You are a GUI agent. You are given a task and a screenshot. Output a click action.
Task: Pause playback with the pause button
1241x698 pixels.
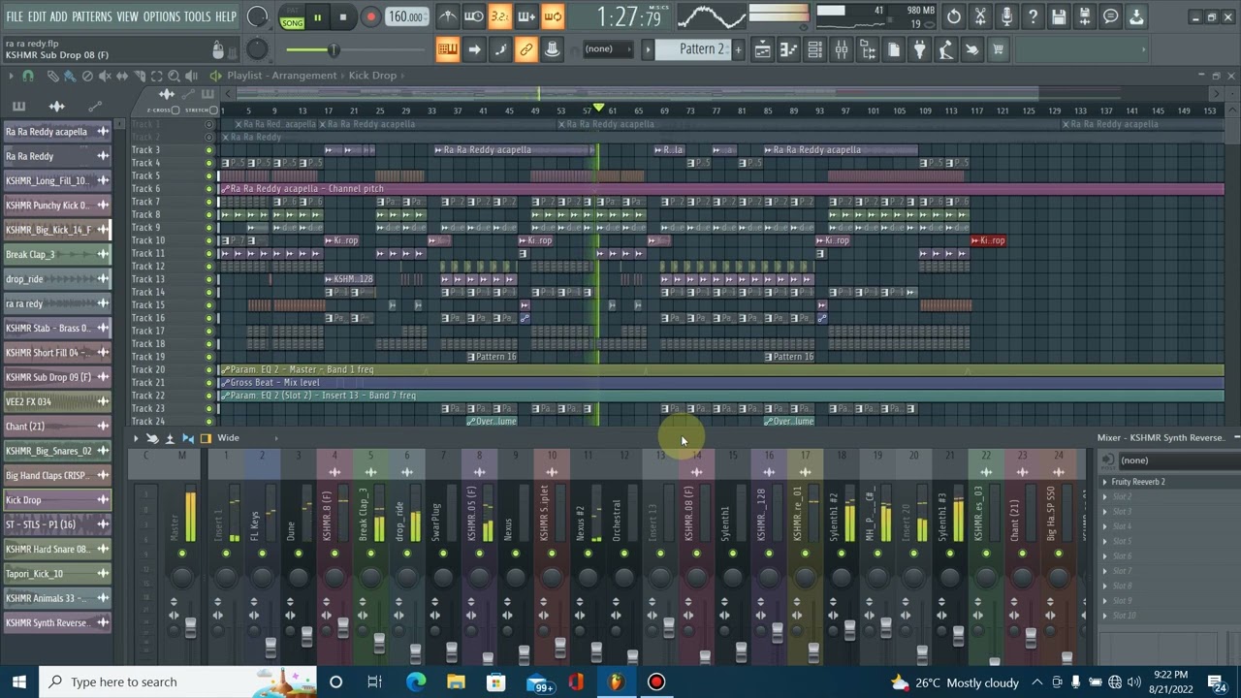[317, 17]
